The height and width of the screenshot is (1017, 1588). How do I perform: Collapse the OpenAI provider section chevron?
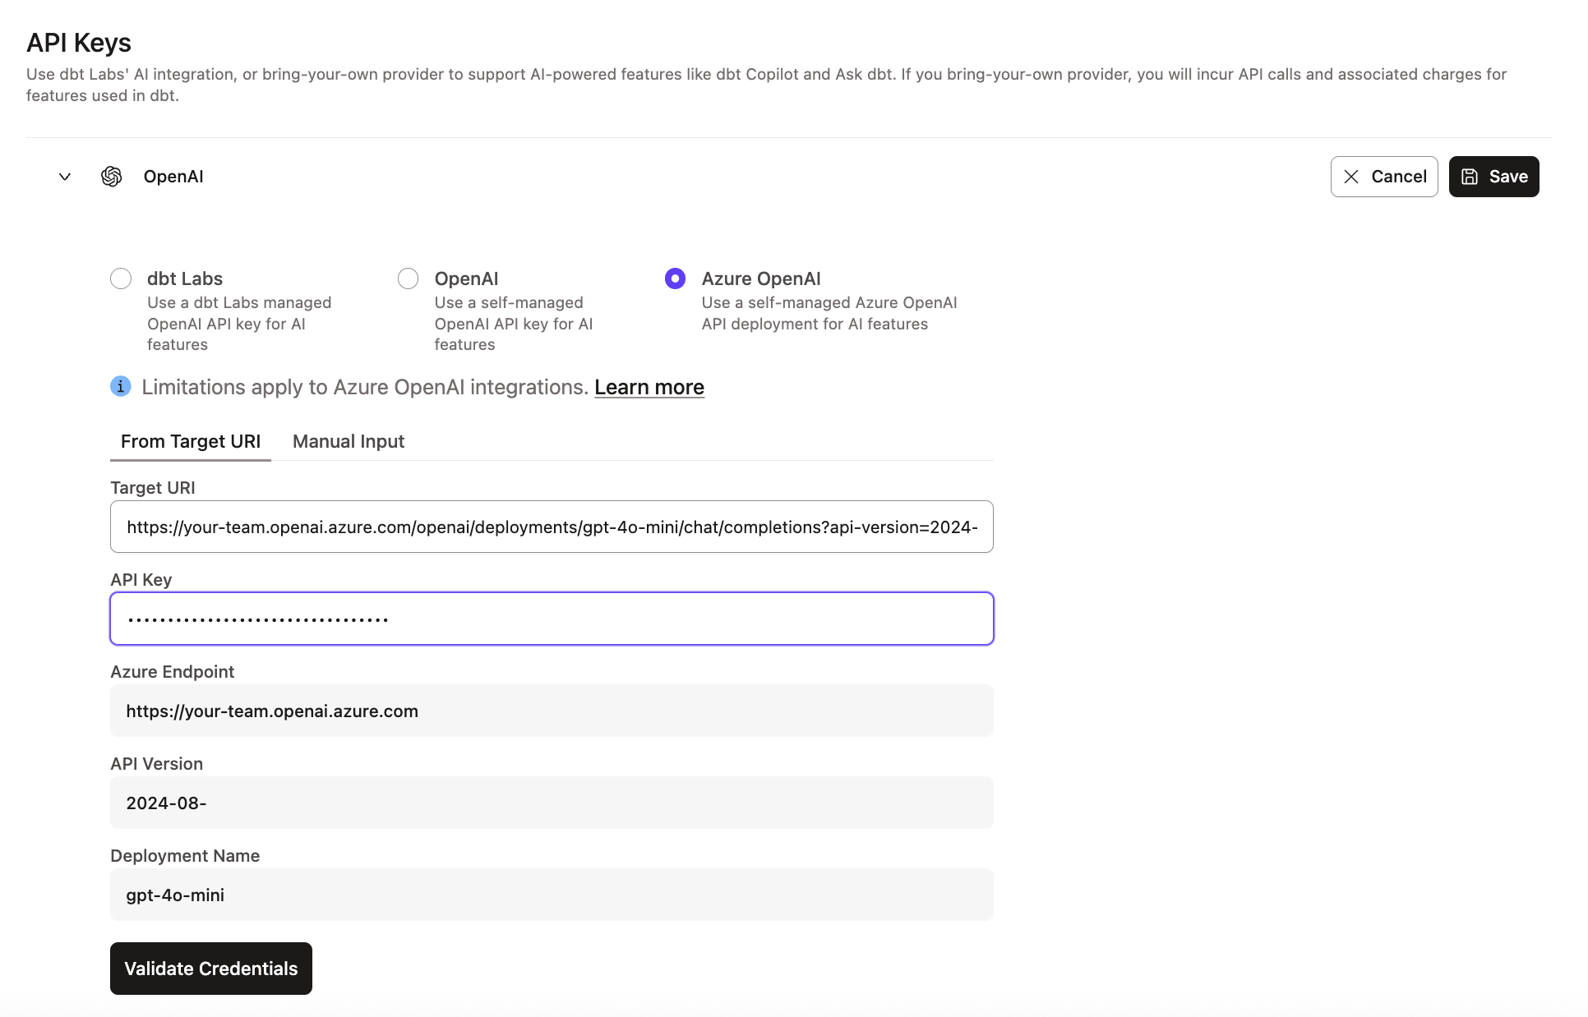click(x=64, y=176)
